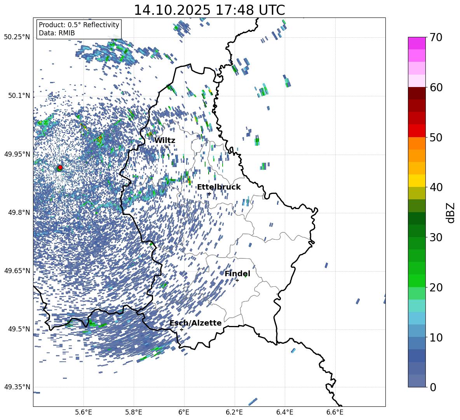Screen dimensions: 460x420
Task: Click the '5.8°E' longitude tick label
Action: tap(134, 412)
